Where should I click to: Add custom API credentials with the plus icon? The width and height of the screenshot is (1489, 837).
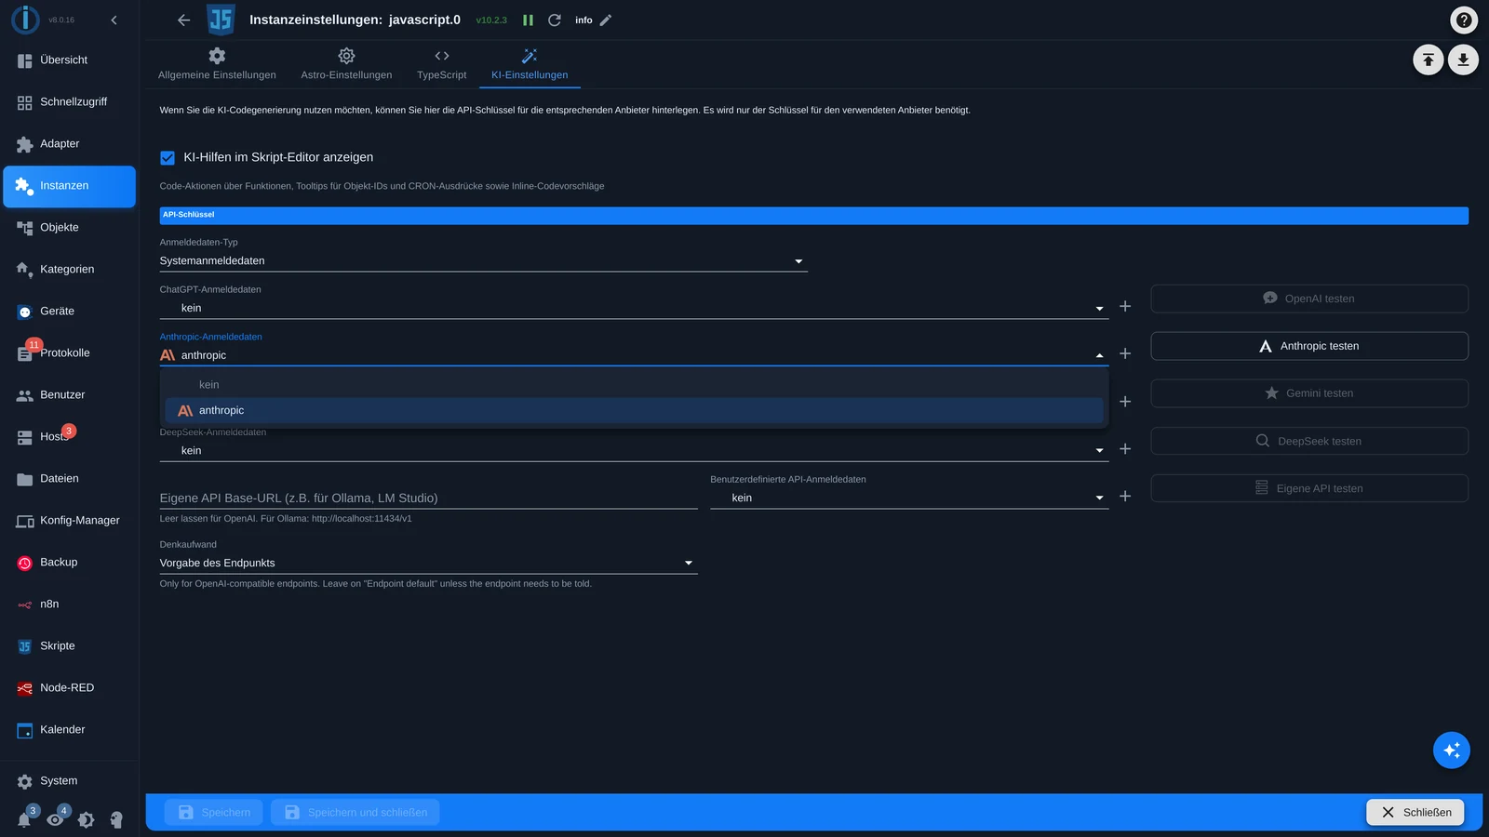click(x=1125, y=497)
